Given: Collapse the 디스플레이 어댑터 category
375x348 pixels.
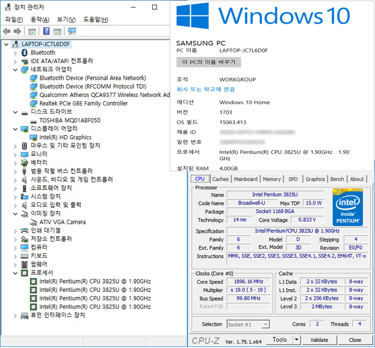Looking at the screenshot, I should point(16,129).
